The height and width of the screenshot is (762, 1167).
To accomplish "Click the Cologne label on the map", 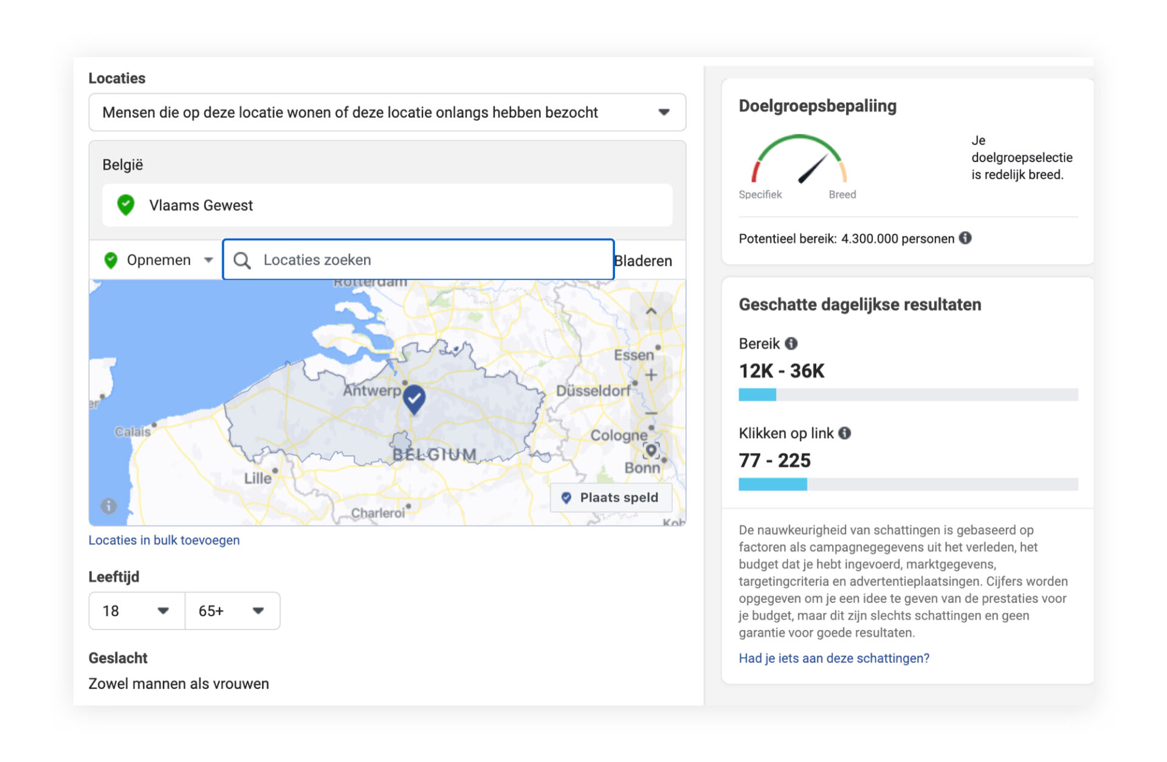I will pyautogui.click(x=619, y=435).
